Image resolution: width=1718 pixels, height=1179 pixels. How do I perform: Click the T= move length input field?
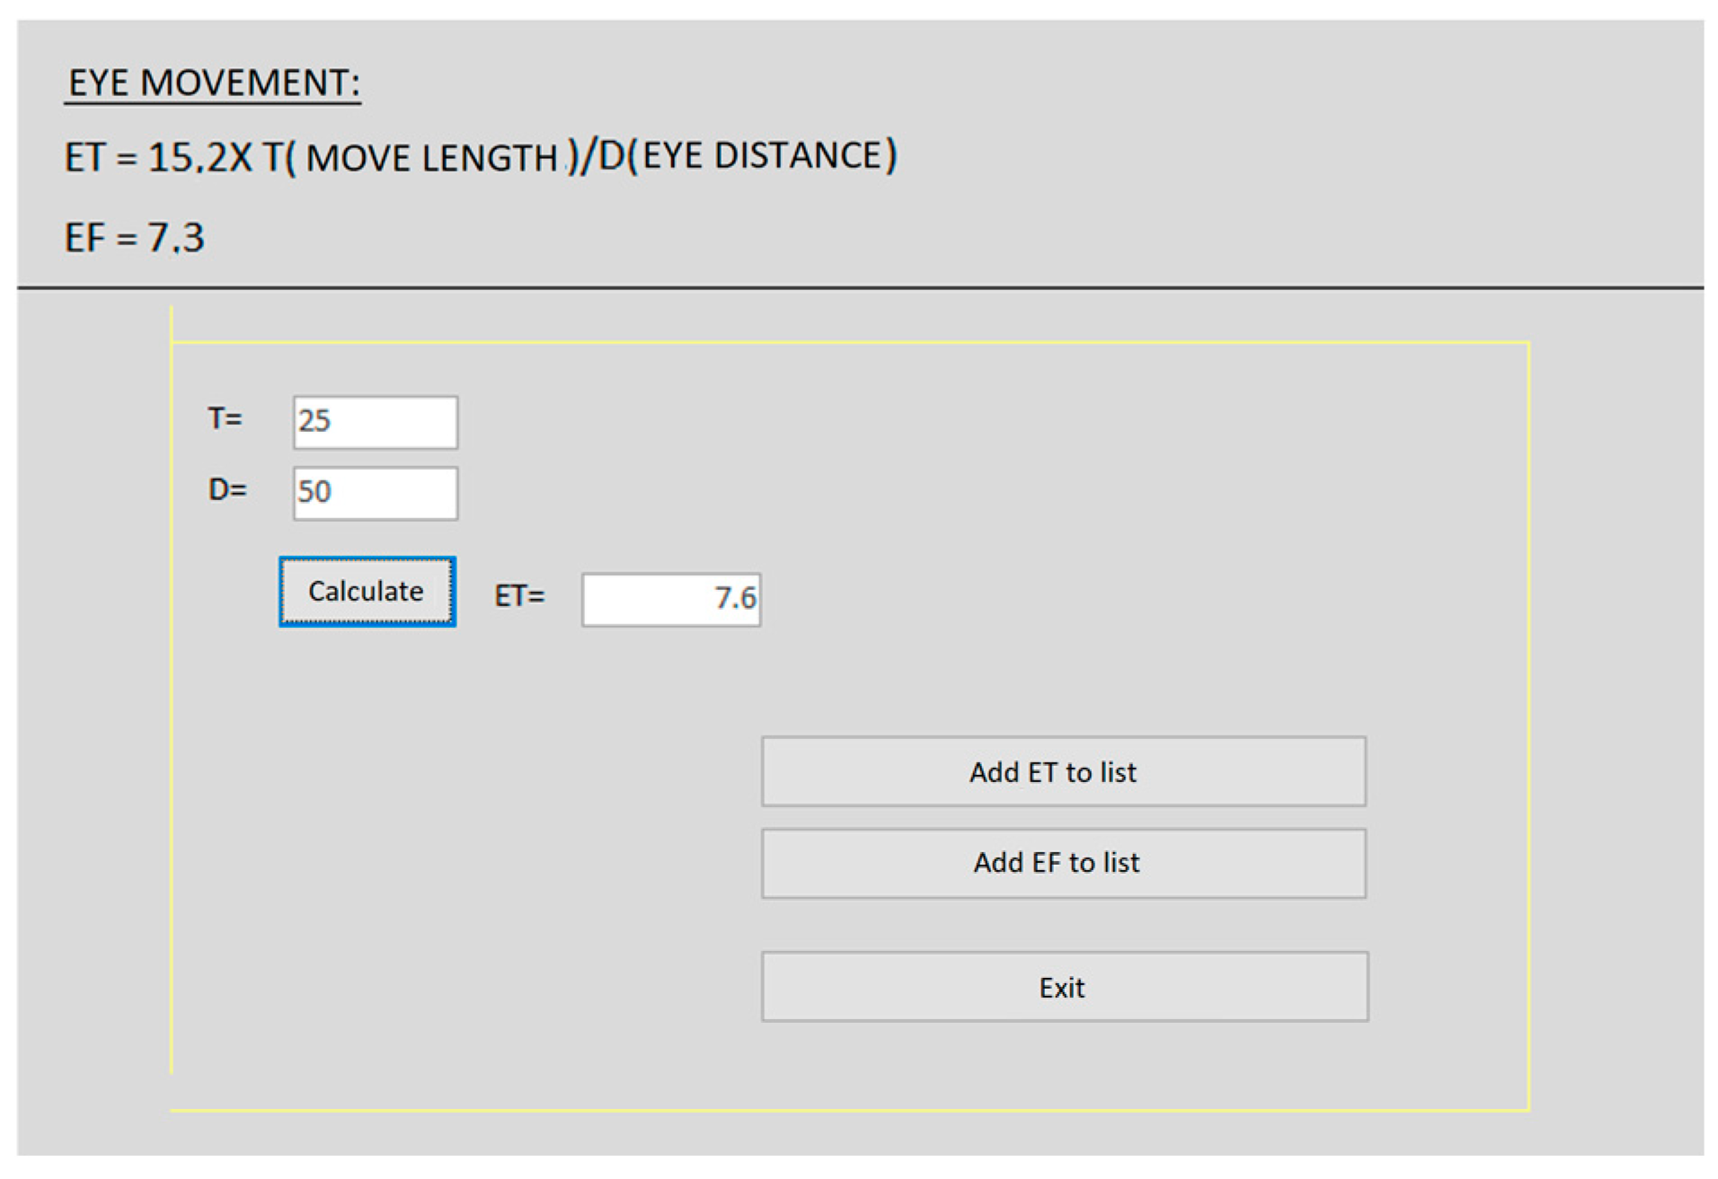pyautogui.click(x=375, y=422)
